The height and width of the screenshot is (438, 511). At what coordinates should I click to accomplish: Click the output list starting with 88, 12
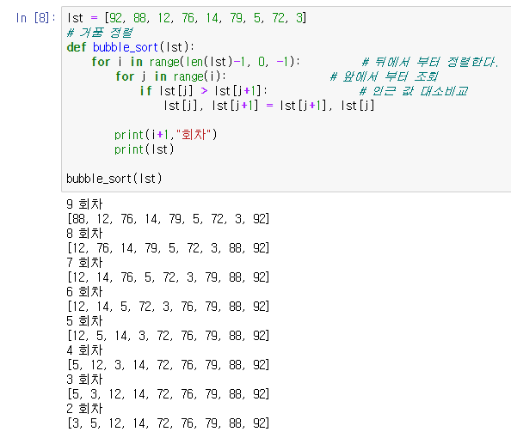(x=168, y=219)
